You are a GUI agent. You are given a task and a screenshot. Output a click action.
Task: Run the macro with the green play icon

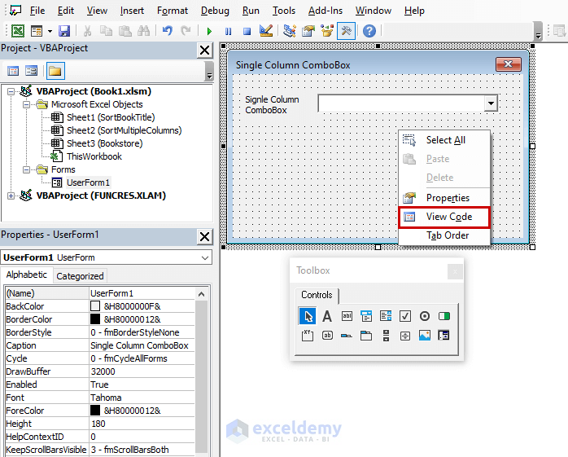click(209, 31)
